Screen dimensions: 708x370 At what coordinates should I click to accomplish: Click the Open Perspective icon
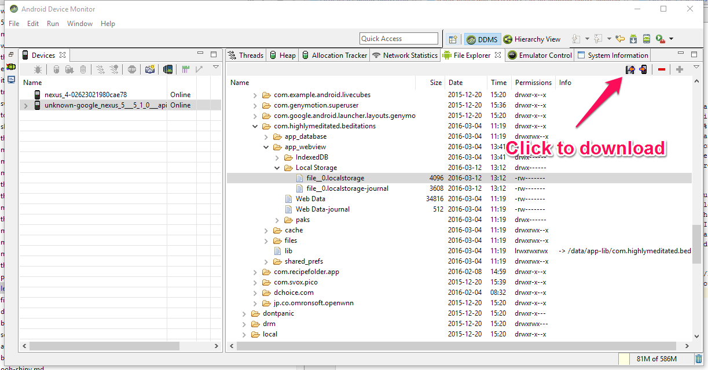coord(453,39)
